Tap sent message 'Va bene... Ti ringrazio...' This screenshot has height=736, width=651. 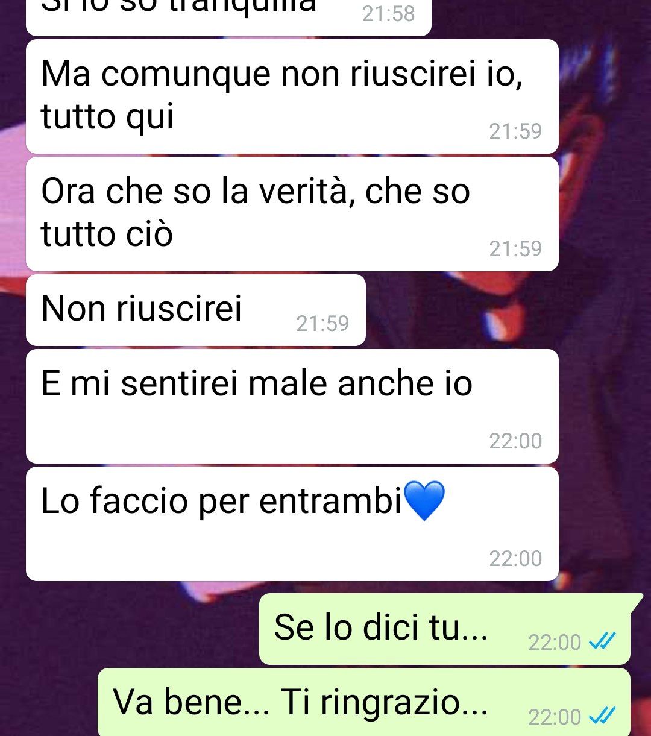(x=363, y=702)
